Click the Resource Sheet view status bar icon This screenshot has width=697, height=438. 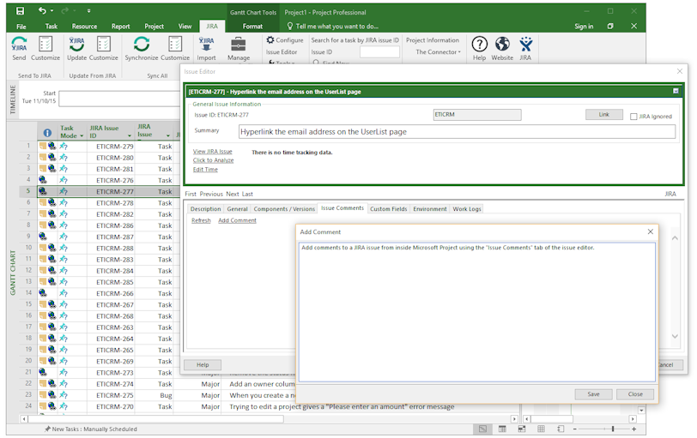(541, 429)
